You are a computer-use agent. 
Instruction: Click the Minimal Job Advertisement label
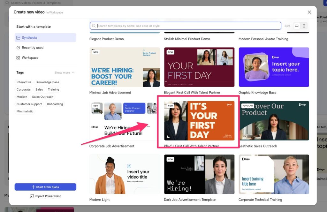110,93
